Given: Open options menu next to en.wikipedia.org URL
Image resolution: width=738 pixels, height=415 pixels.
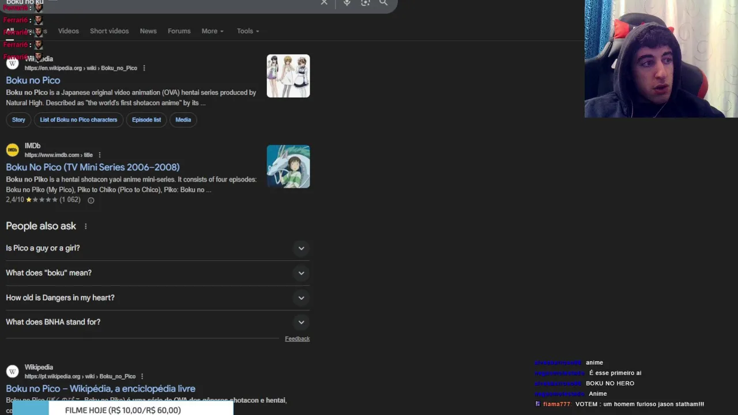Looking at the screenshot, I should [x=144, y=68].
